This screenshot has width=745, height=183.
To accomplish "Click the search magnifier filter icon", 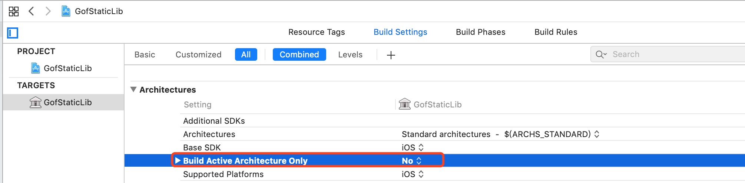I will [601, 54].
